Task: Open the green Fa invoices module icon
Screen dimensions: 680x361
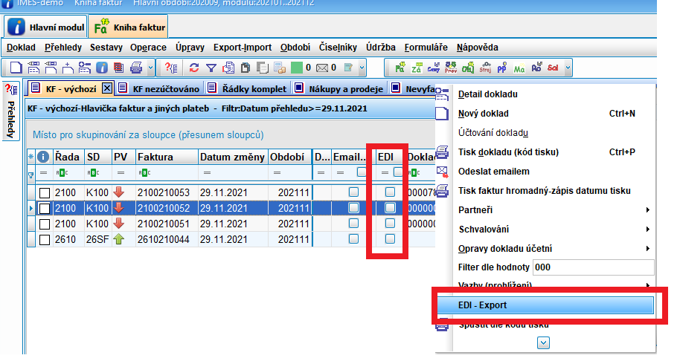Action: pos(400,68)
